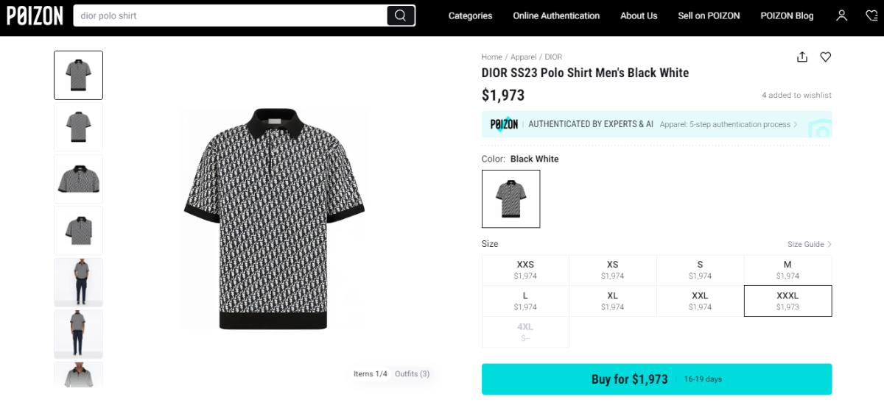
Task: Select the Black White color swatch
Action: (x=511, y=198)
